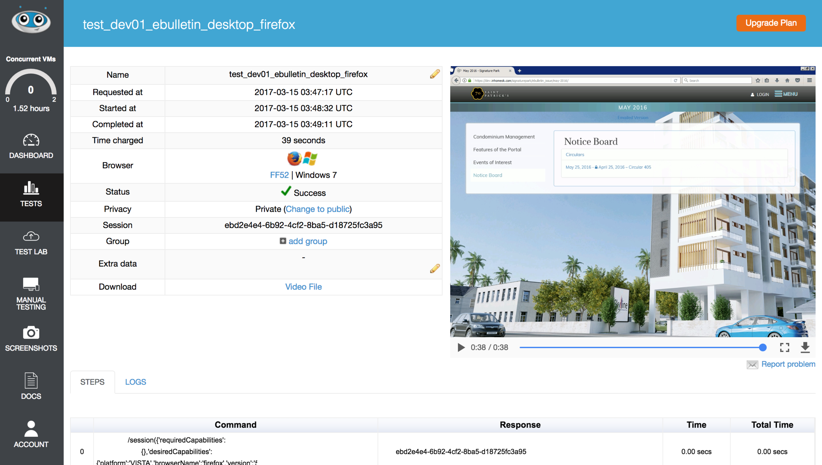822x465 pixels.
Task: Click the Report problem link
Action: click(x=788, y=364)
